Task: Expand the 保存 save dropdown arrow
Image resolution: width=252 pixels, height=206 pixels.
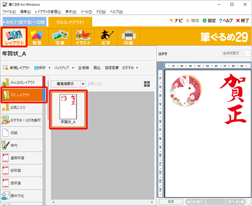Action: [49, 68]
